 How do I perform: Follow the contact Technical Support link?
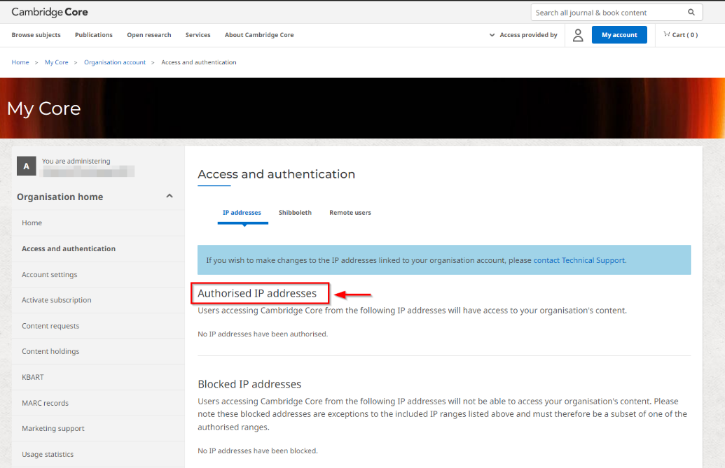579,260
